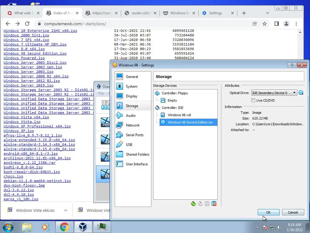
Task: Show hidden system tray icons
Action: pos(257,227)
